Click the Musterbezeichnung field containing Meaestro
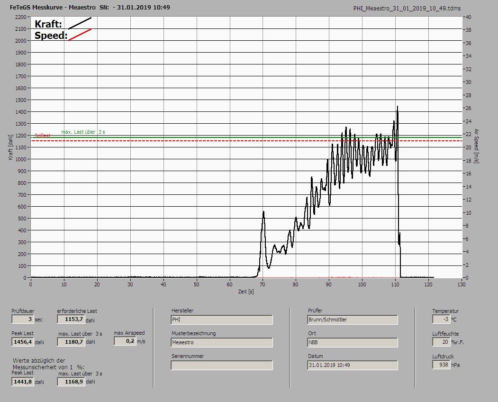Image resolution: width=498 pixels, height=402 pixels. [x=222, y=343]
